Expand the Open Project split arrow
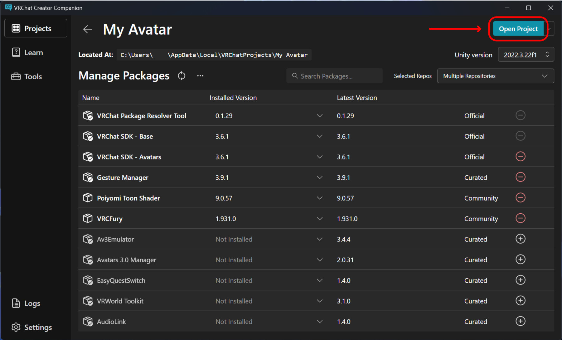 550,29
